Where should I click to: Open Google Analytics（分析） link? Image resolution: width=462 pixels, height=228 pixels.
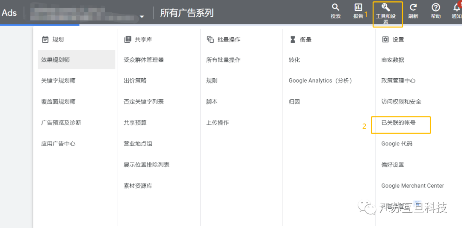pos(320,80)
